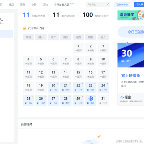This screenshot has width=144, height=144.
Task: Open the 活动 nav item
Action: point(45,4)
